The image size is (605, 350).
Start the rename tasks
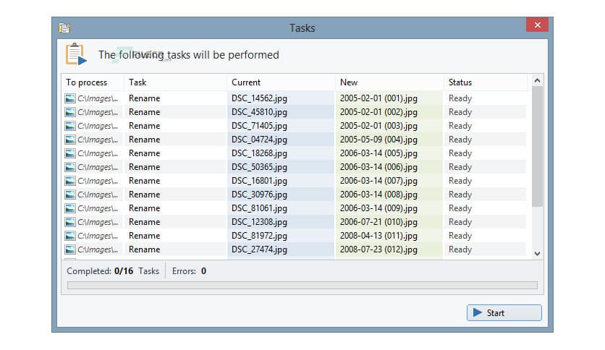504,312
